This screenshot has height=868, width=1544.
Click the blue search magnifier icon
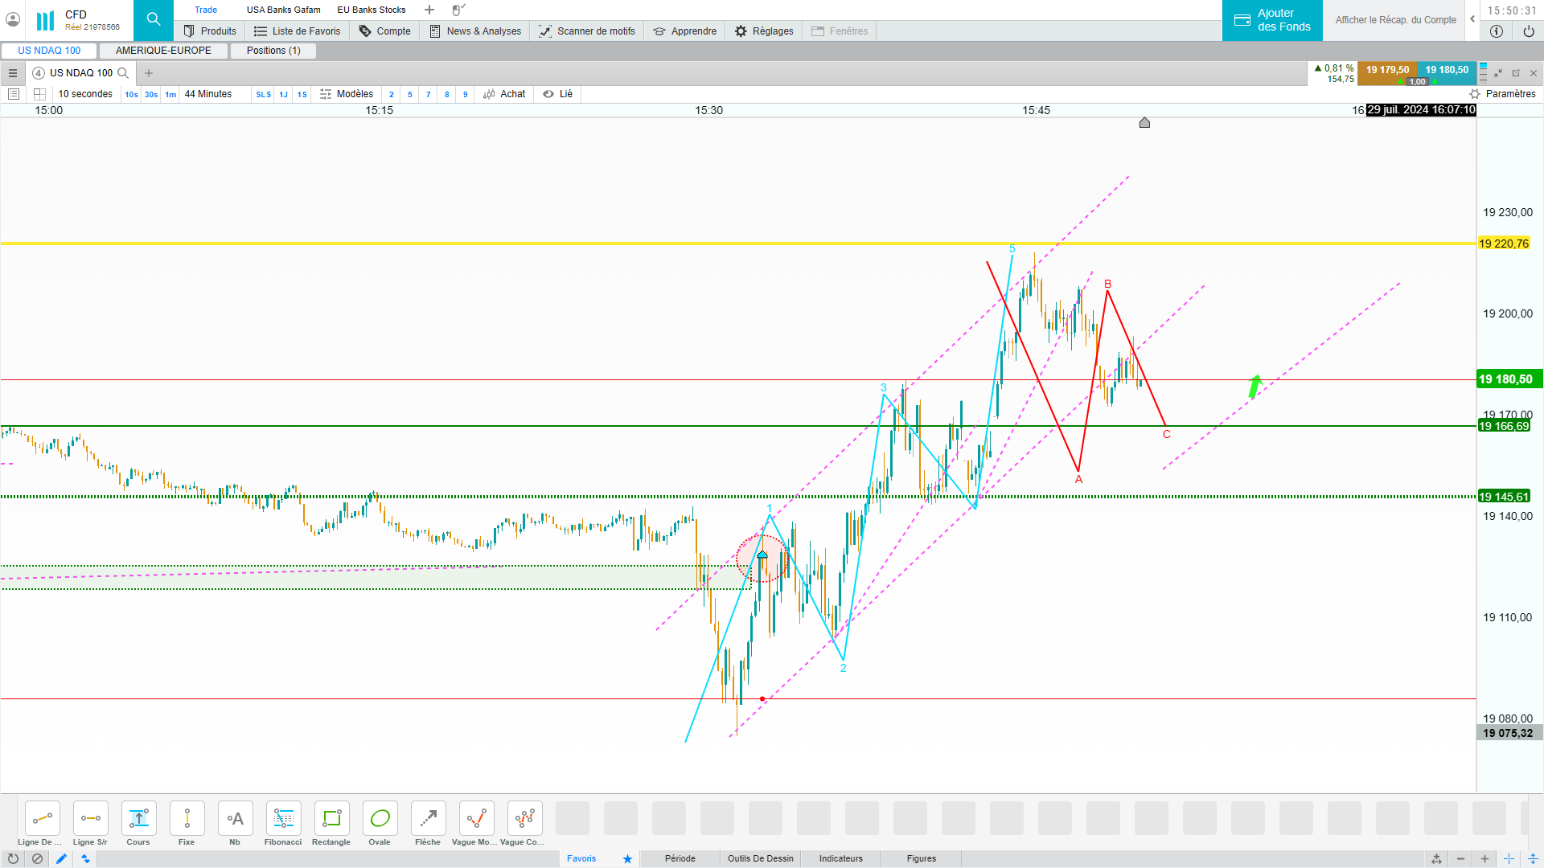pos(153,20)
